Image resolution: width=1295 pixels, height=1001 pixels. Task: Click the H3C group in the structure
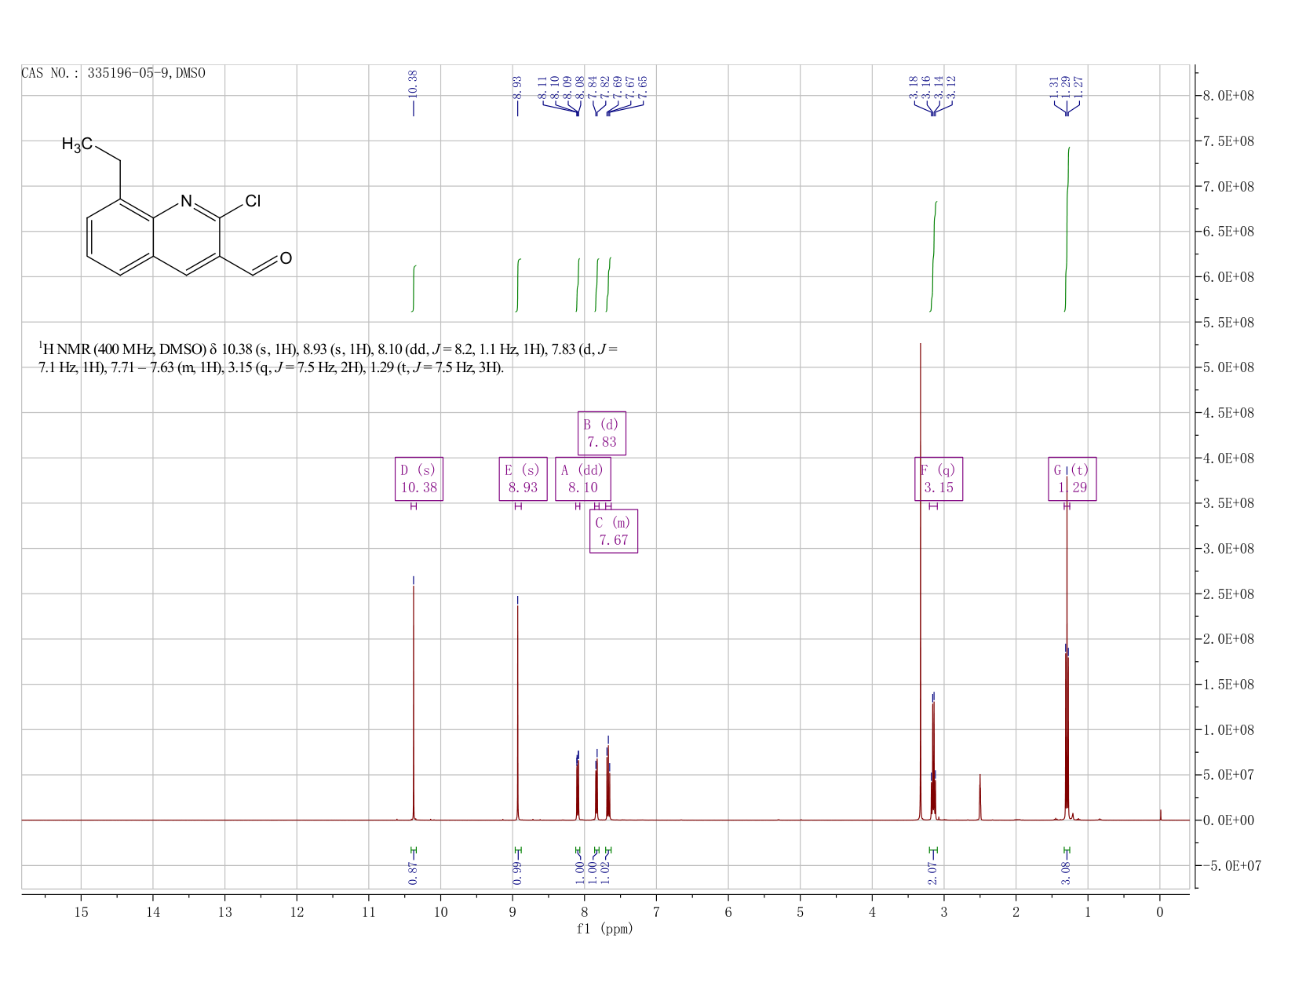click(x=77, y=144)
